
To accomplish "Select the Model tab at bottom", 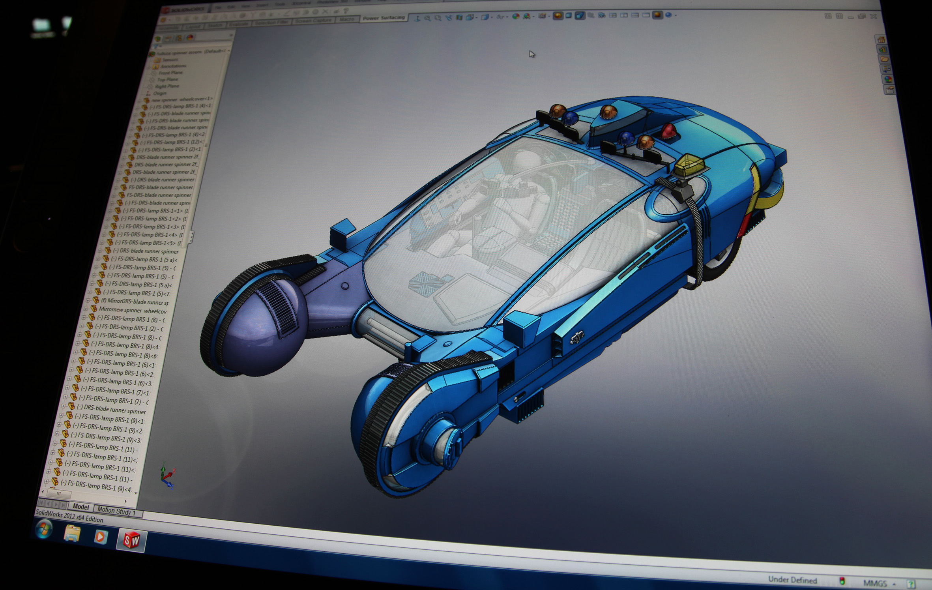I will [80, 507].
